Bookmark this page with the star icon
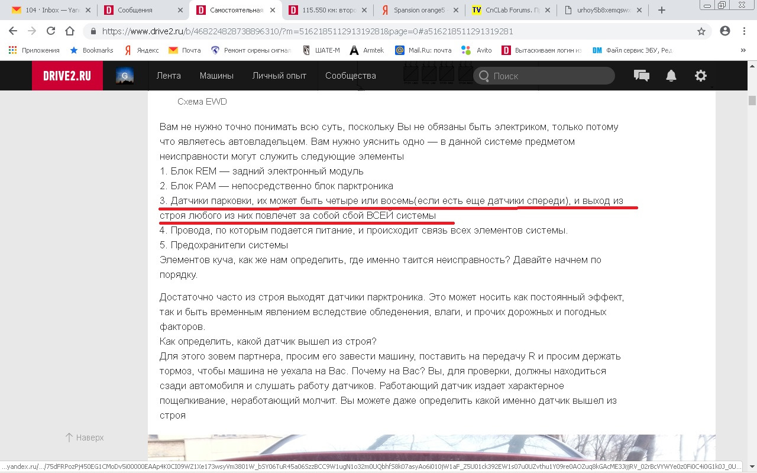The height and width of the screenshot is (473, 757). click(701, 31)
